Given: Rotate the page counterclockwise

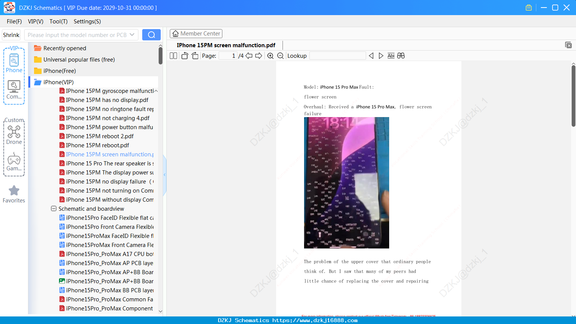Looking at the screenshot, I should coord(185,56).
